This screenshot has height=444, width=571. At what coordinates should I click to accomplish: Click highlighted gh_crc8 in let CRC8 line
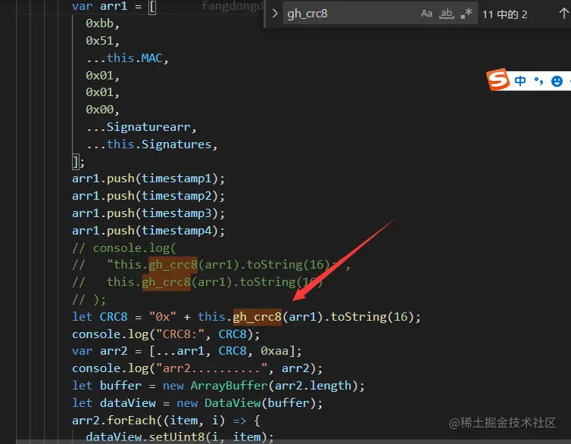(x=257, y=317)
